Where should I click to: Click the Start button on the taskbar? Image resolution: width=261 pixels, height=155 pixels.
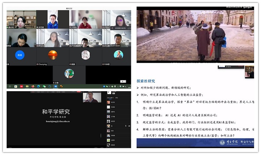click(9, 87)
